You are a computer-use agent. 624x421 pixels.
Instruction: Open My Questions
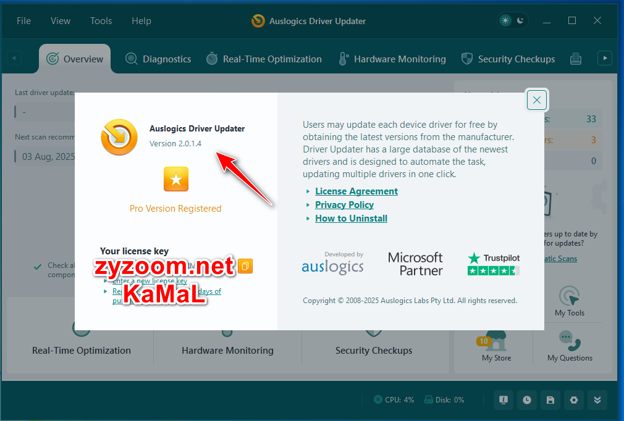(x=570, y=346)
